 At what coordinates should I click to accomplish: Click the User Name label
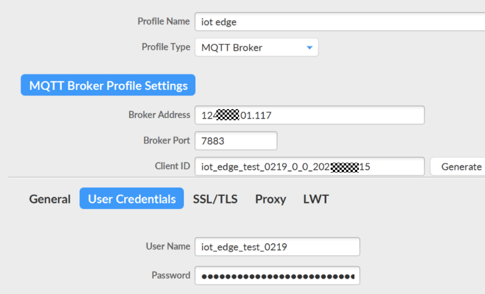[168, 246]
